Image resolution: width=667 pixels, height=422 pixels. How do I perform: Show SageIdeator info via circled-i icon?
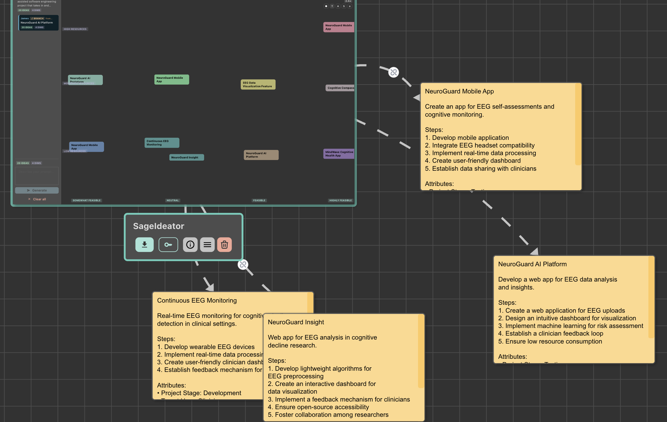[190, 245]
